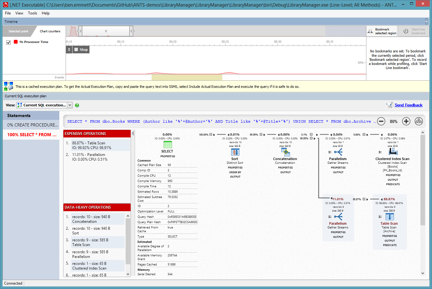Screen dimensions: 432x289
Task: Toggle PROPERTIES under the SELECT node
Action: point(168,156)
